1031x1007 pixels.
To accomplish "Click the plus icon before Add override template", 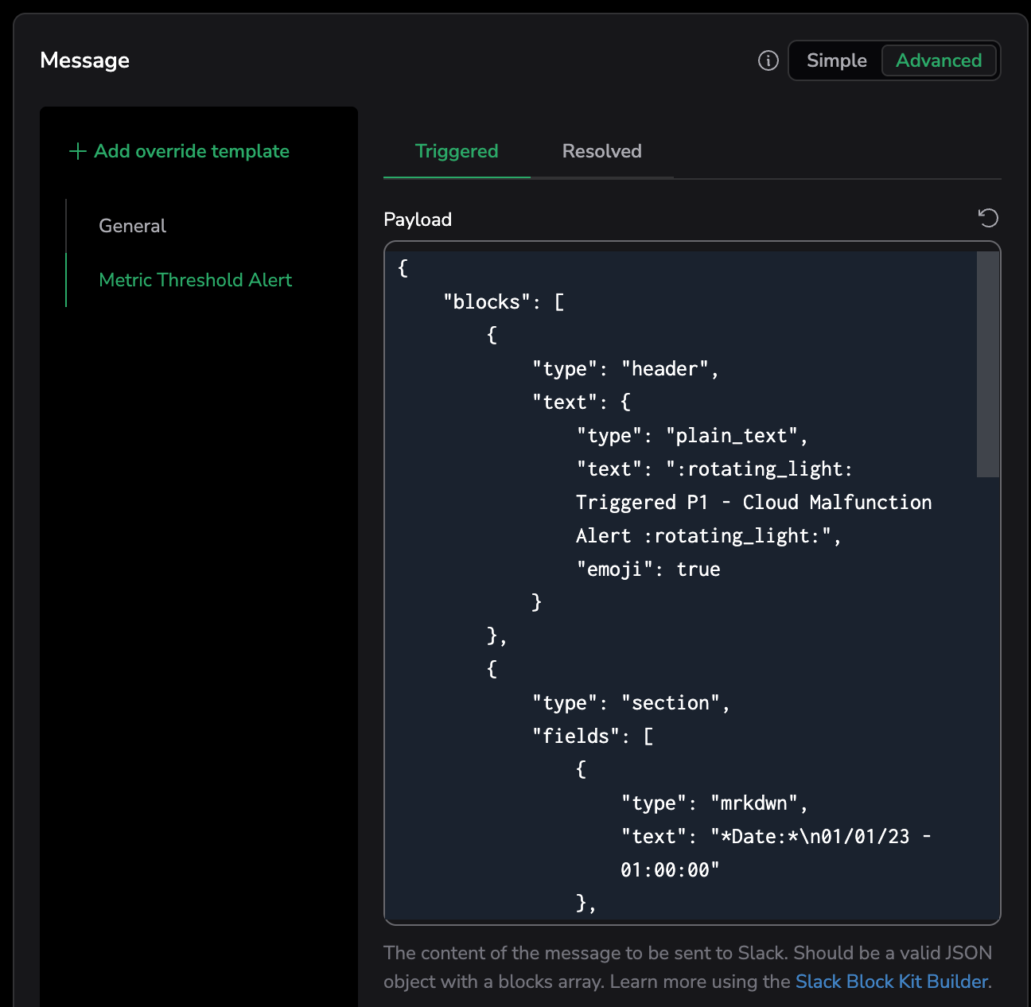I will point(77,151).
